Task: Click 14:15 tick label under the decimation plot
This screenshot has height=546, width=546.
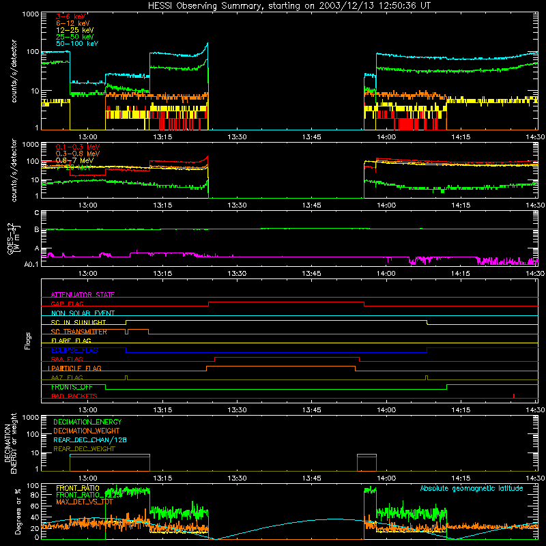Action: point(461,478)
